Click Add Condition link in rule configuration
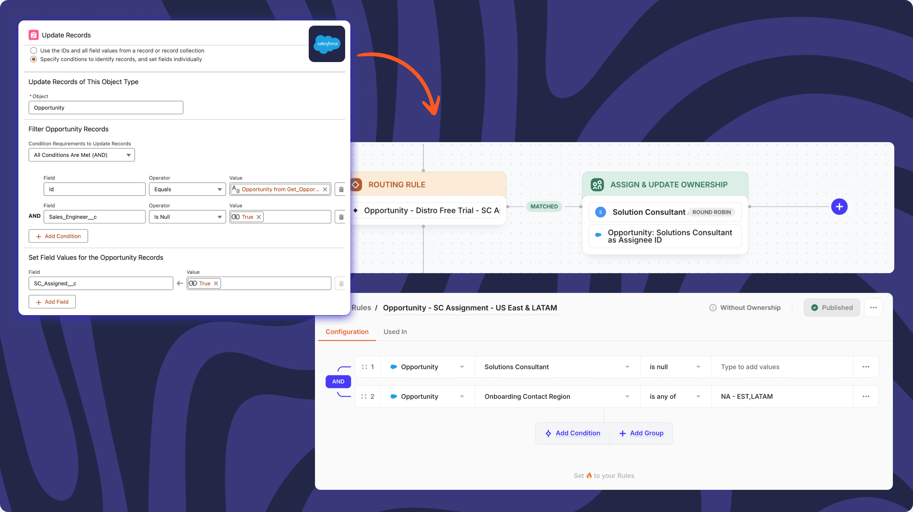913x512 pixels. (x=573, y=433)
